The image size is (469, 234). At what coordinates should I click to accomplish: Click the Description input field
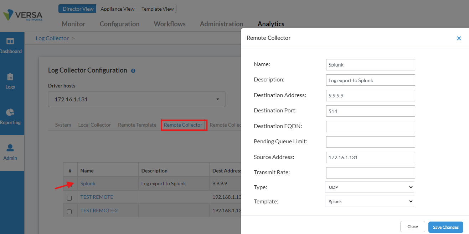coord(371,80)
